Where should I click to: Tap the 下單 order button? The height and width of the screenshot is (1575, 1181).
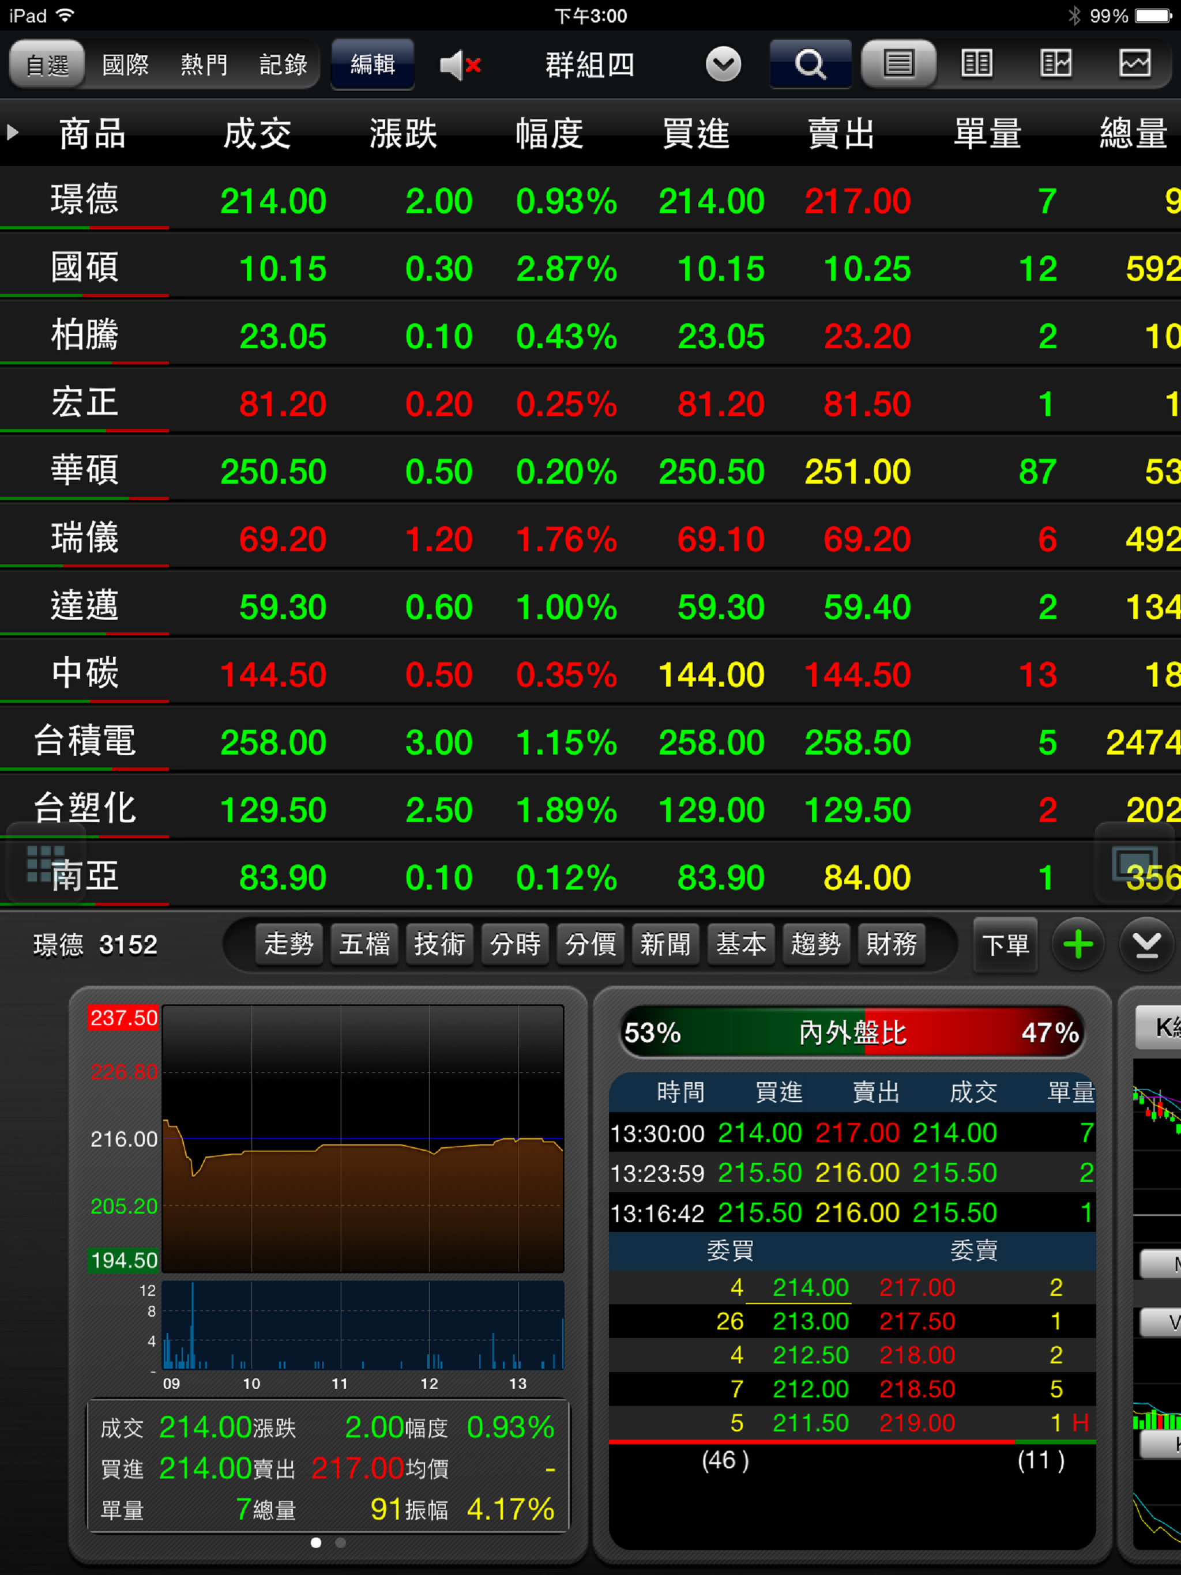pos(1005,945)
